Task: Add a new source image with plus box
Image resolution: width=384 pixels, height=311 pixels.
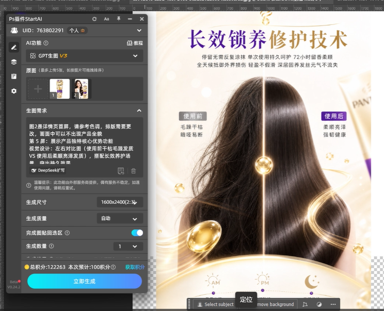Action: point(38,89)
